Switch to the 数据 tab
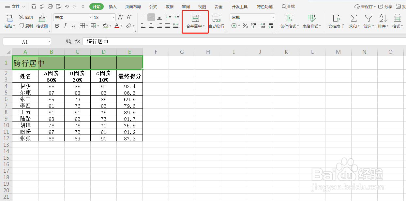Viewport: 406px width, 201px height. 170,7
